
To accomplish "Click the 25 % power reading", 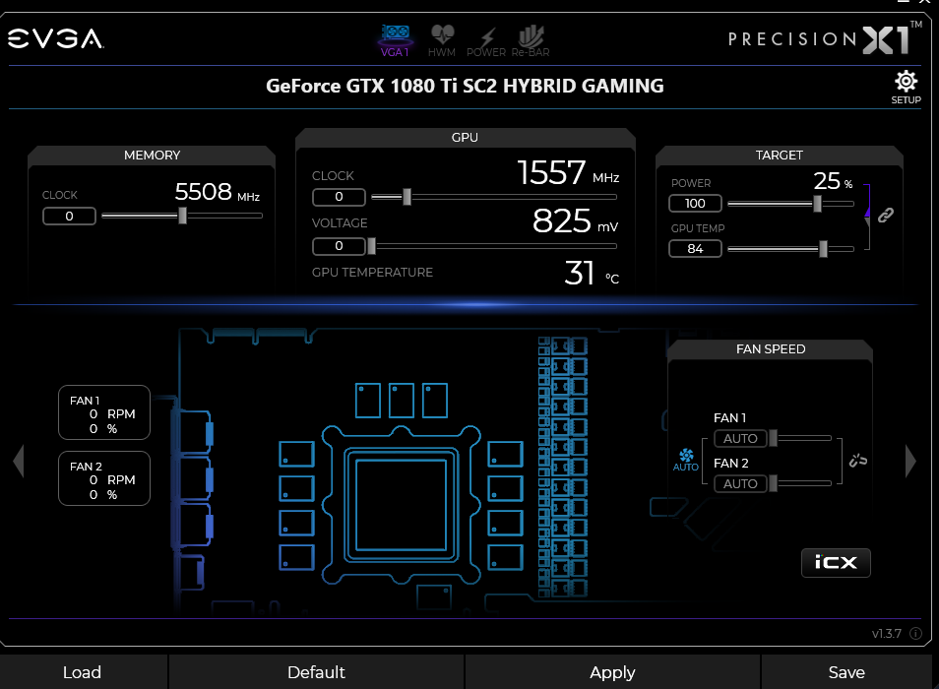I will click(x=833, y=181).
